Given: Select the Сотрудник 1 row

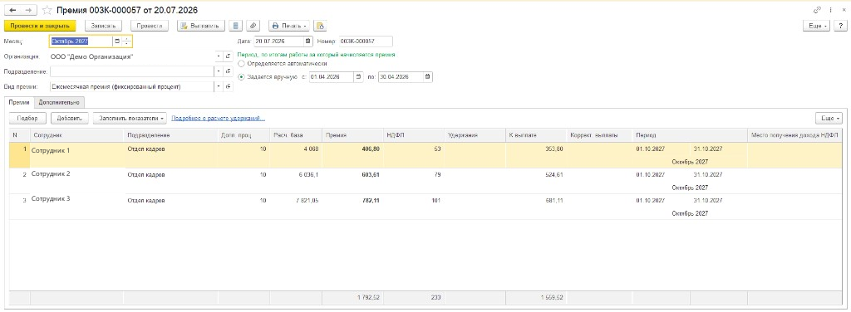Looking at the screenshot, I should [x=425, y=155].
